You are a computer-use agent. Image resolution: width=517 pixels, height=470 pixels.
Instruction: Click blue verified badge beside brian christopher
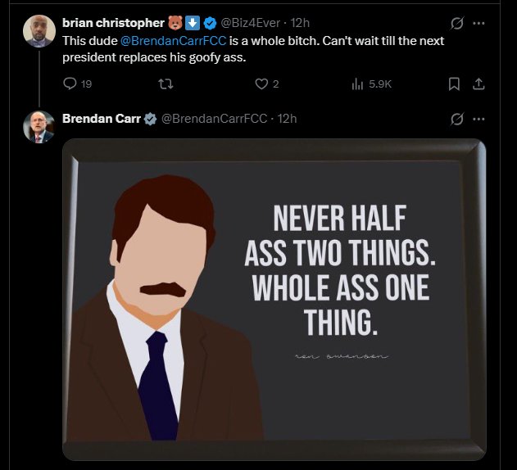point(210,23)
